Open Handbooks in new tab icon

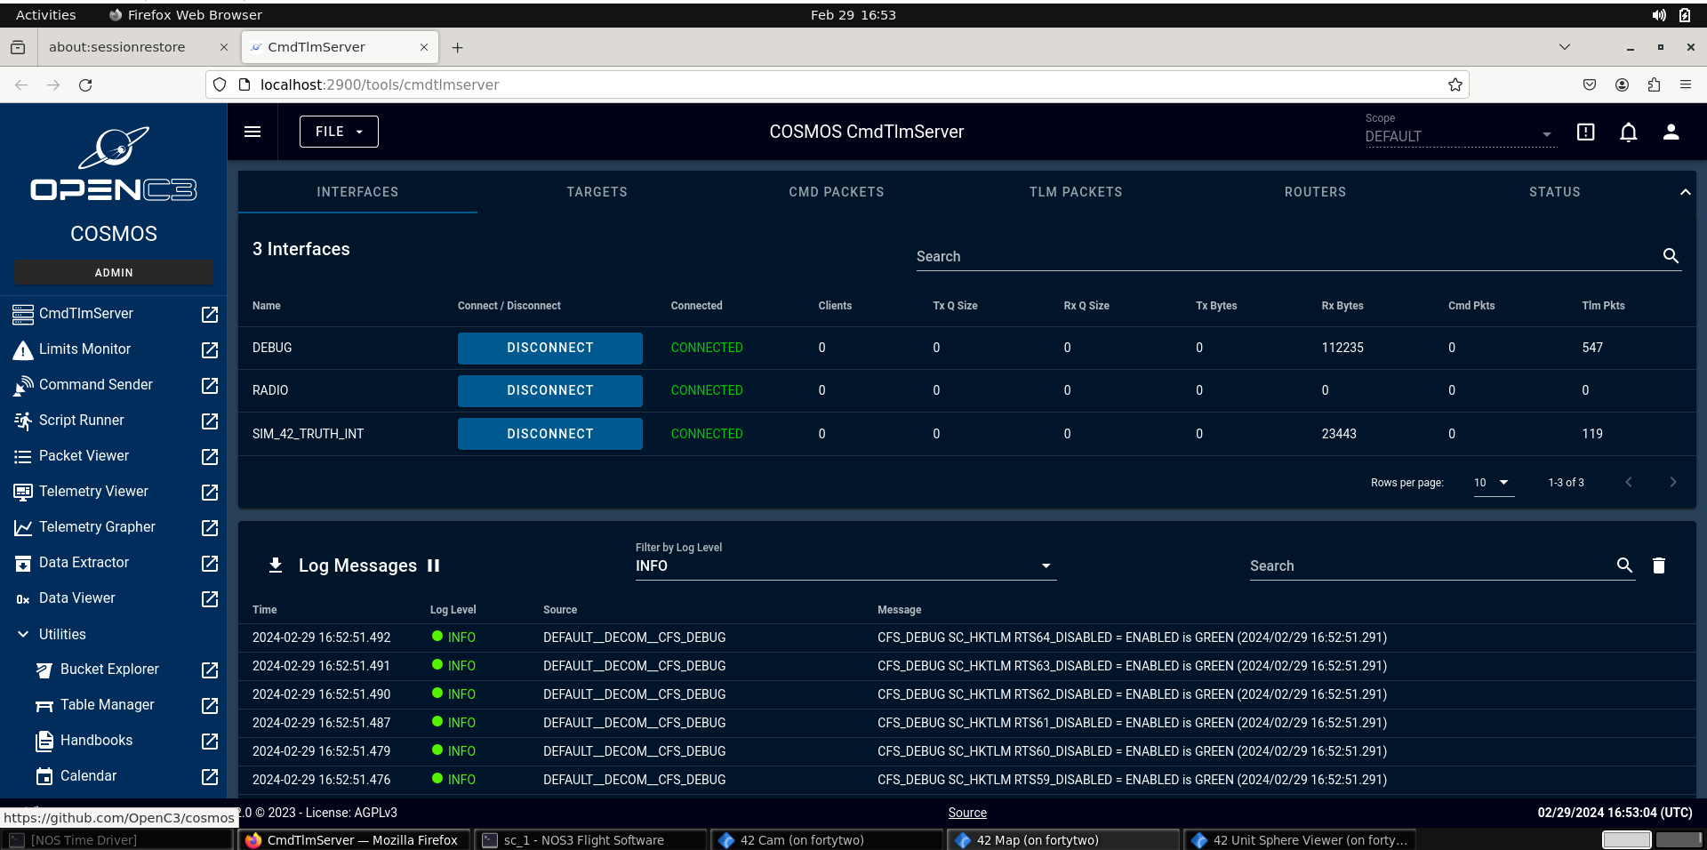210,741
